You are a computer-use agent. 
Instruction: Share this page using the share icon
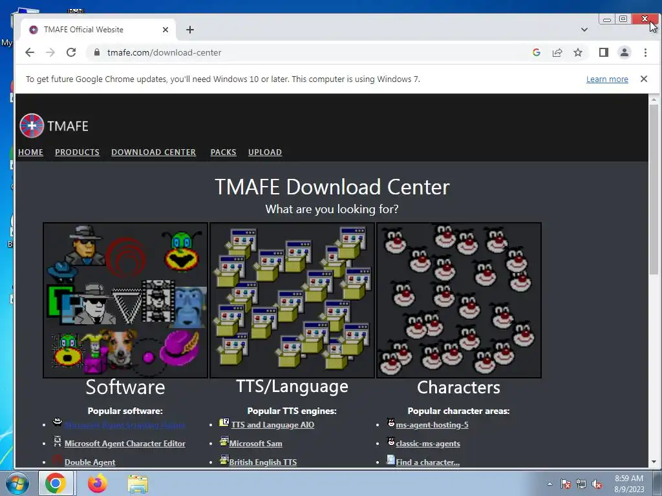(x=557, y=52)
